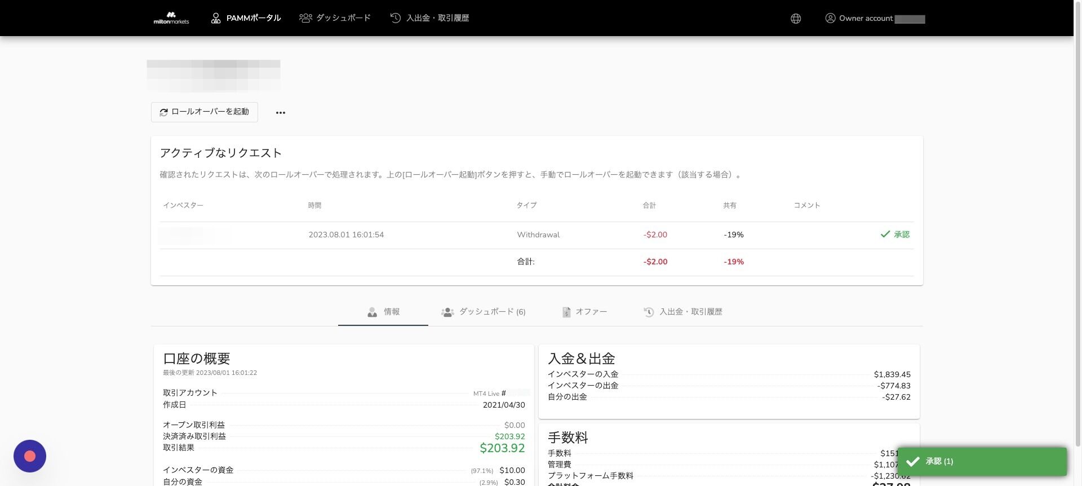Screen dimensions: 1082x486
Task: Click the -19% share in Withdrawal row
Action: coord(734,235)
